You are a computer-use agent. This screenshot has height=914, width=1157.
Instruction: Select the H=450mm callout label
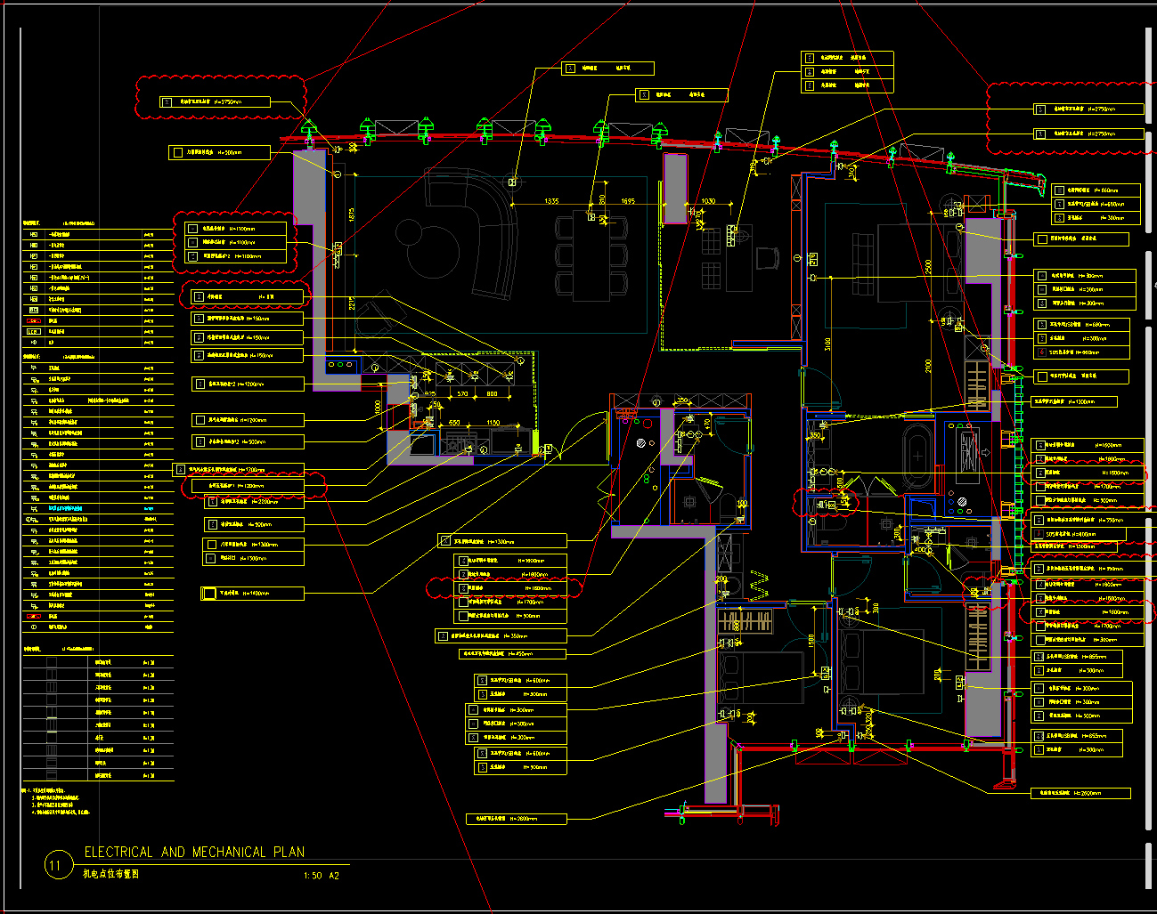513,653
